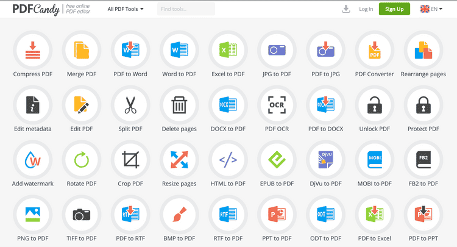Open the TIFF to PDF camera icon
The width and height of the screenshot is (457, 247).
point(82,215)
